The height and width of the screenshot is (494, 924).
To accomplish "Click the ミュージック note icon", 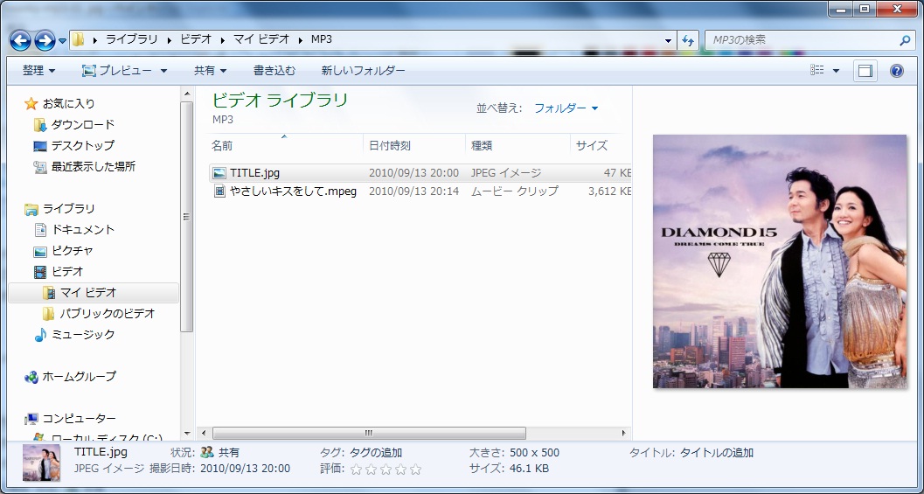I will (x=40, y=335).
